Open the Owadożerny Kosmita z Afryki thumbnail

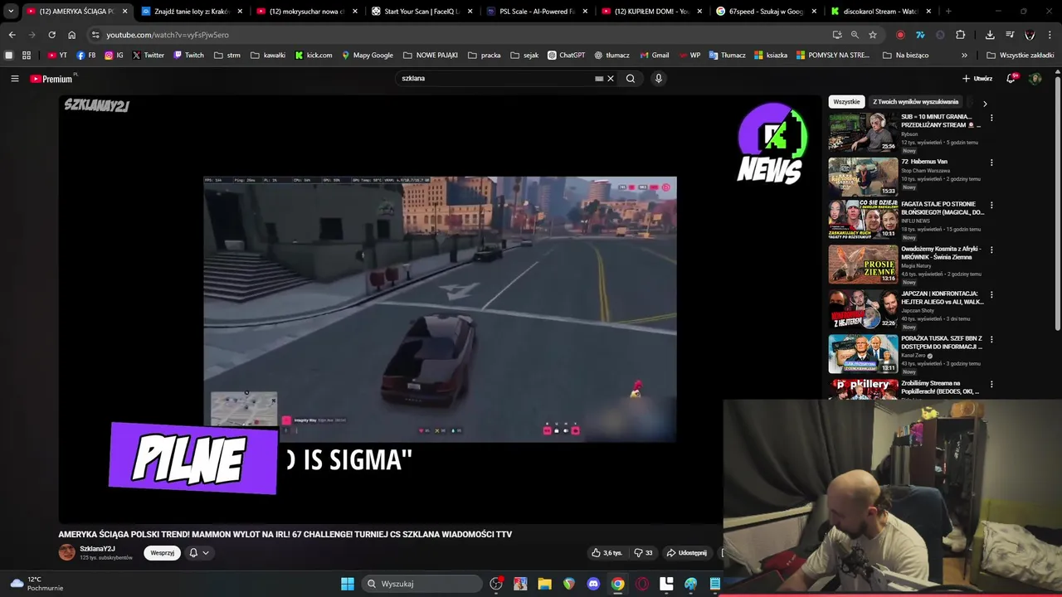(x=863, y=265)
